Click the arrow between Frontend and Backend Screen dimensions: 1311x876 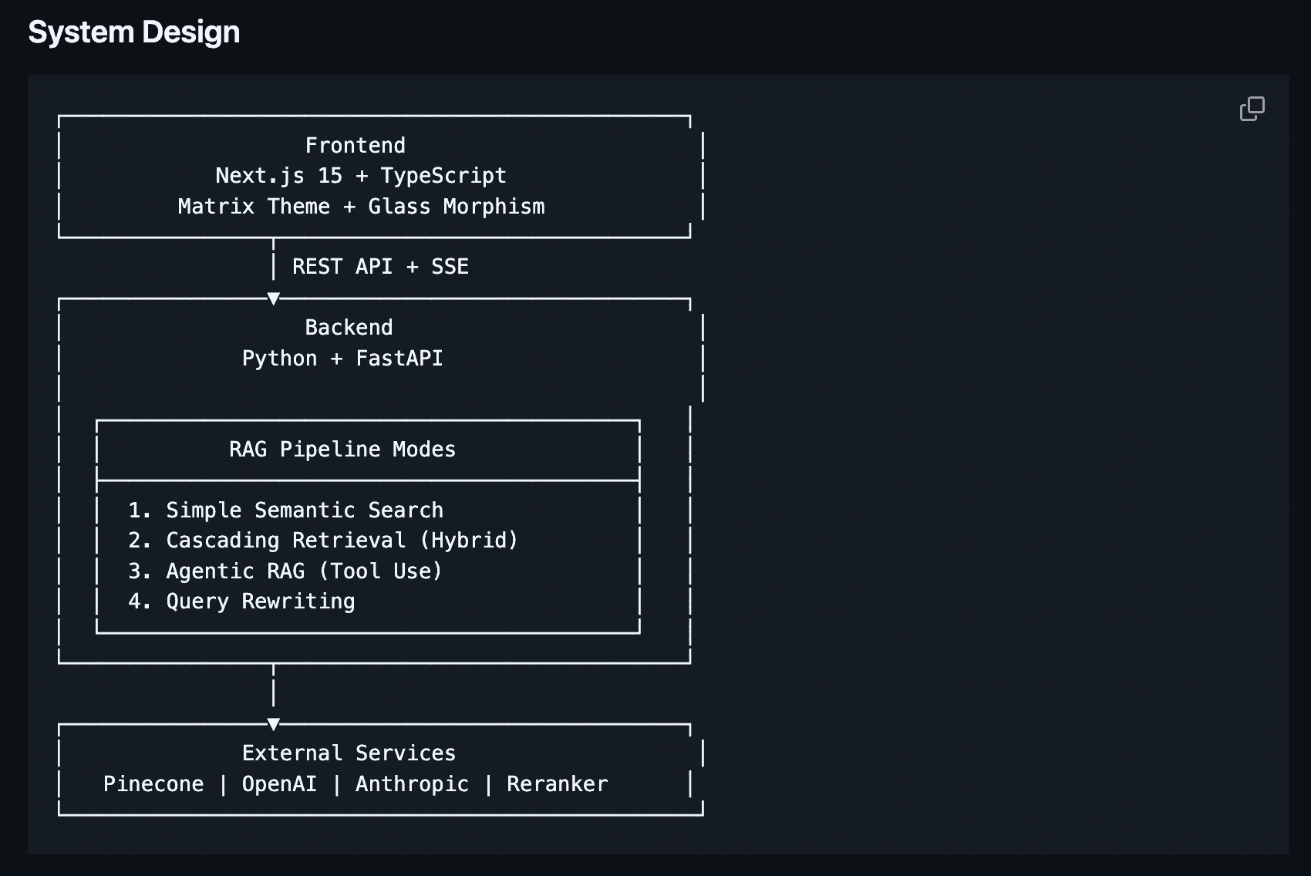click(x=273, y=297)
